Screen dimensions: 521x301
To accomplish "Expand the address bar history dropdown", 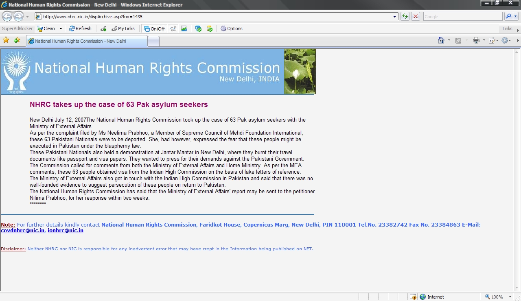I will (395, 17).
